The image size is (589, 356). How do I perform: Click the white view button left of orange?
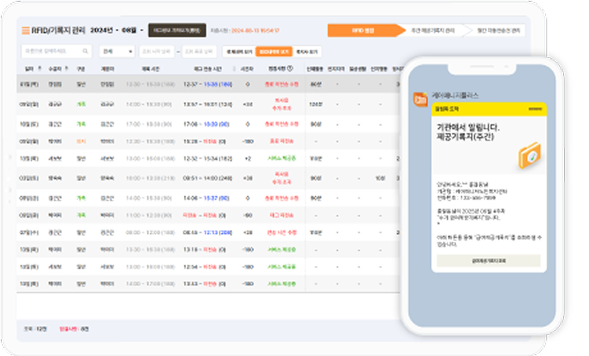tap(238, 51)
